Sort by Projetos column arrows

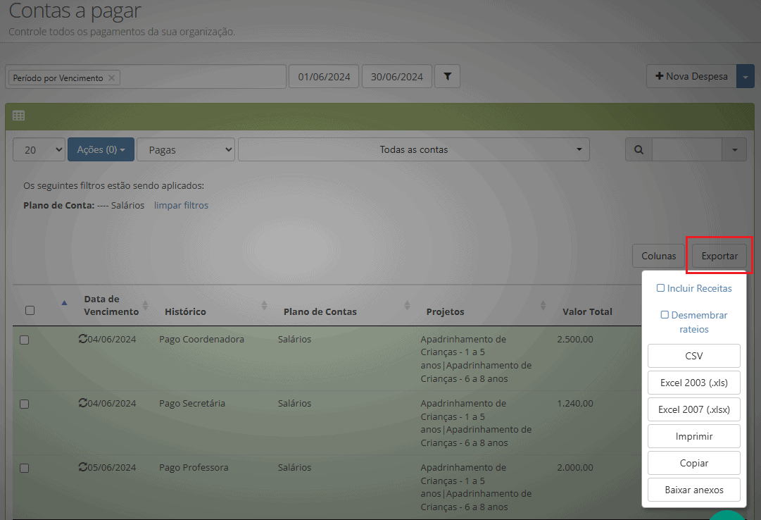pos(543,305)
